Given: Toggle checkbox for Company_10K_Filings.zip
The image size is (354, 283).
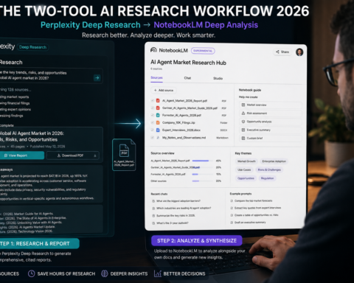Looking at the screenshot, I should click(152, 122).
